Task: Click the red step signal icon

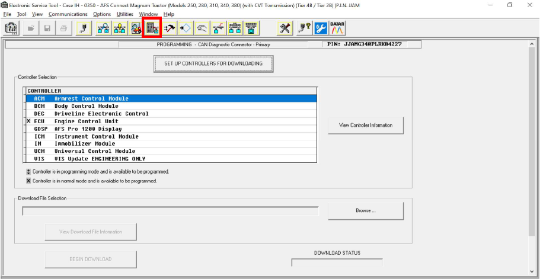Action: coord(218,28)
